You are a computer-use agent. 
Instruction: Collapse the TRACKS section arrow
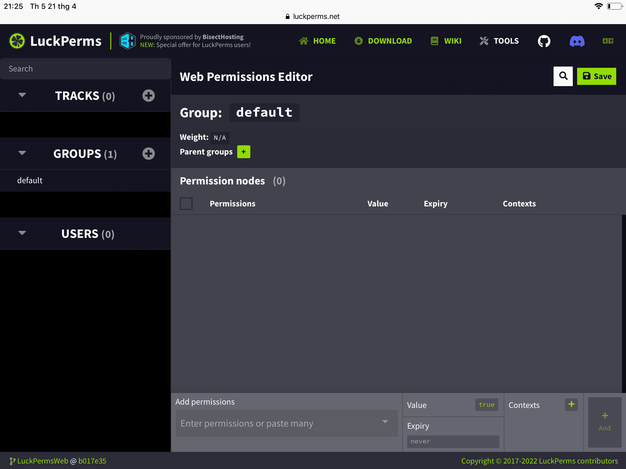point(22,95)
